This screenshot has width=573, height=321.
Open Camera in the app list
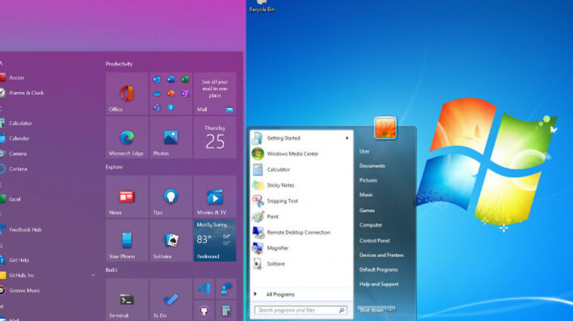coord(14,153)
